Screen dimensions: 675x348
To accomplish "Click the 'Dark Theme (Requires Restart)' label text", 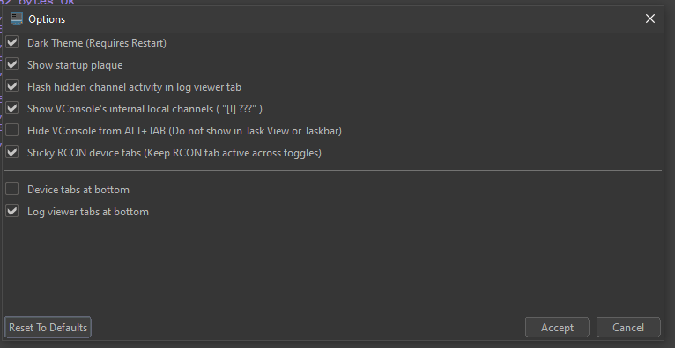I will [x=97, y=43].
